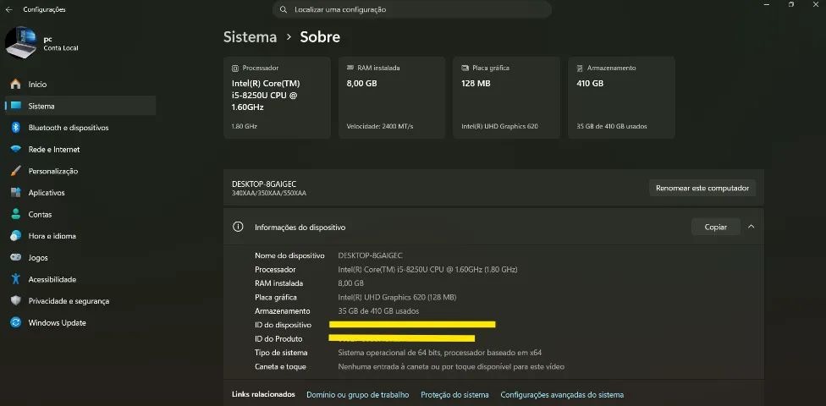Open the Início settings page
The image size is (826, 406).
click(80, 85)
